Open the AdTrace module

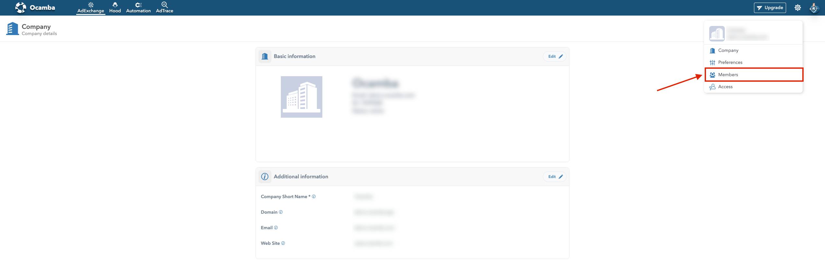coord(164,7)
